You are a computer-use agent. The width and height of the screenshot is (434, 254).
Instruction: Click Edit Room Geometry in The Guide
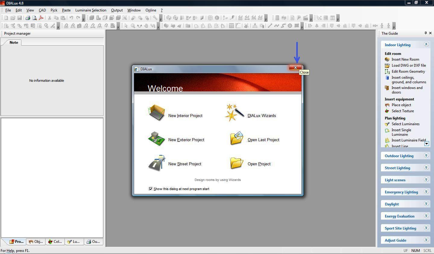coord(408,71)
